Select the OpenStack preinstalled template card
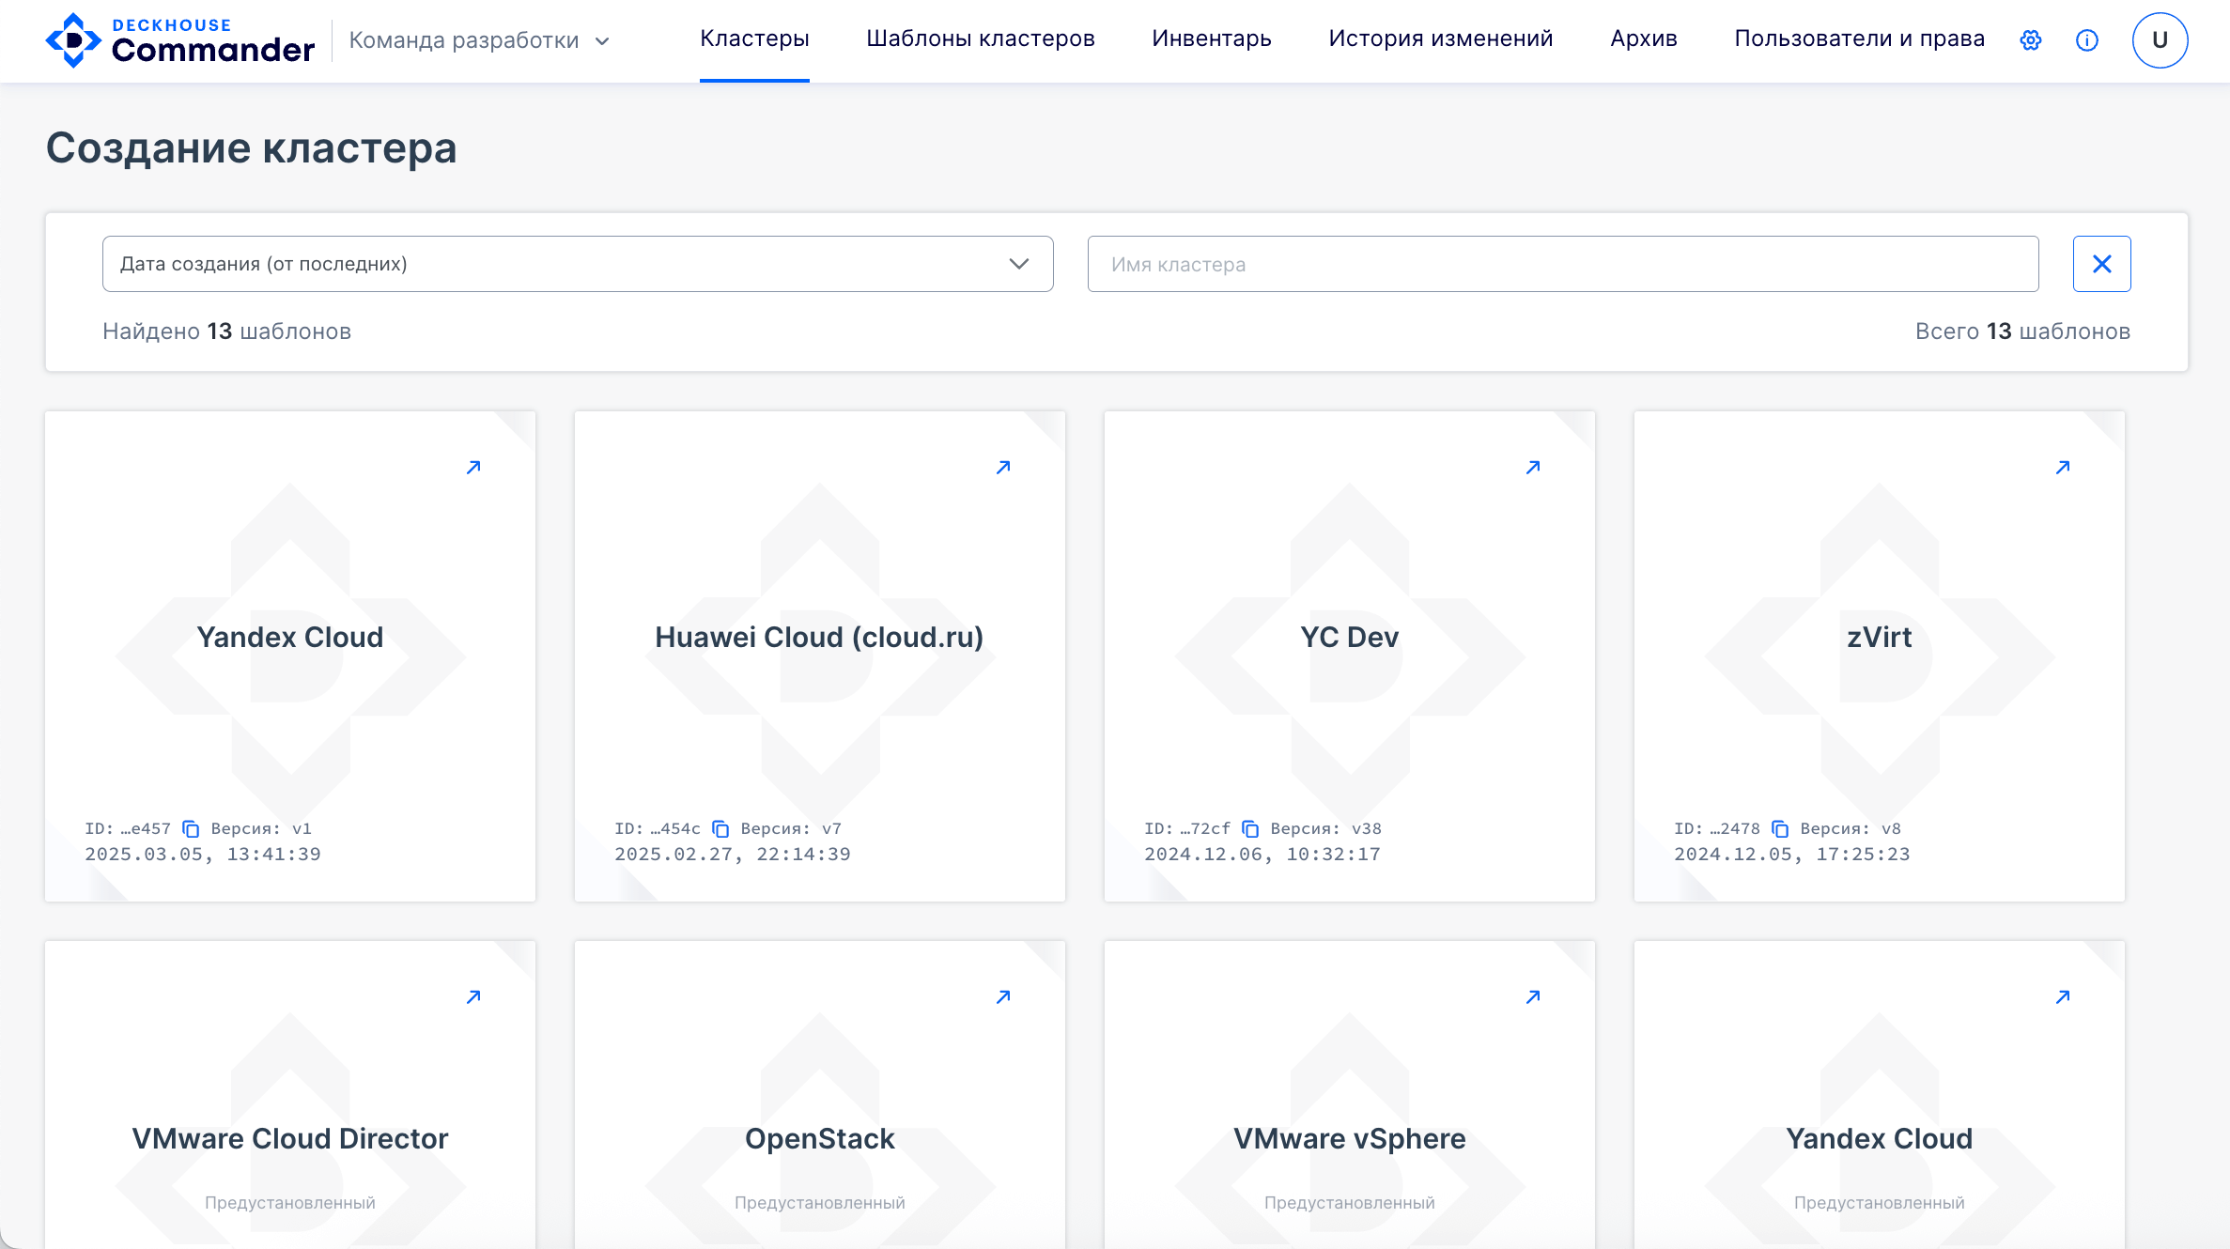The height and width of the screenshot is (1249, 2230). [x=820, y=1095]
